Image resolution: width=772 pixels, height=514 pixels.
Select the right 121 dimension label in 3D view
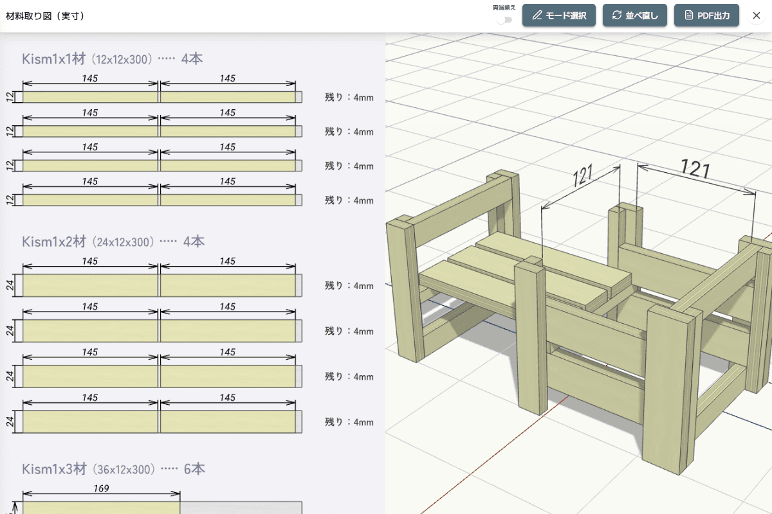point(695,168)
